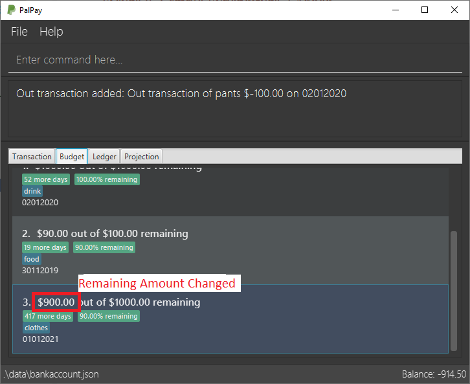Click the '19 more days' tag
470x384 pixels.
(45, 247)
